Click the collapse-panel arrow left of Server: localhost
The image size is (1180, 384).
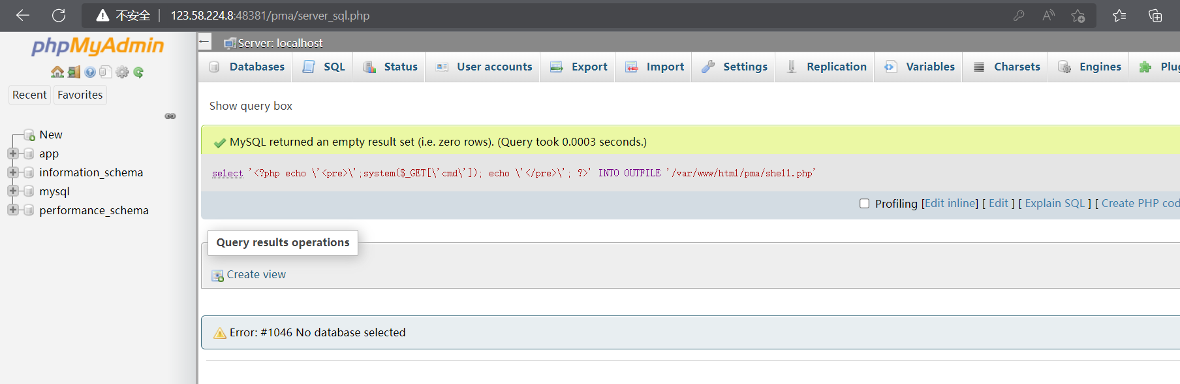point(205,42)
